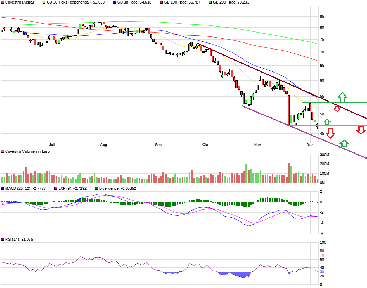Click the 'Dez.' month label on time axis

pos(311,145)
